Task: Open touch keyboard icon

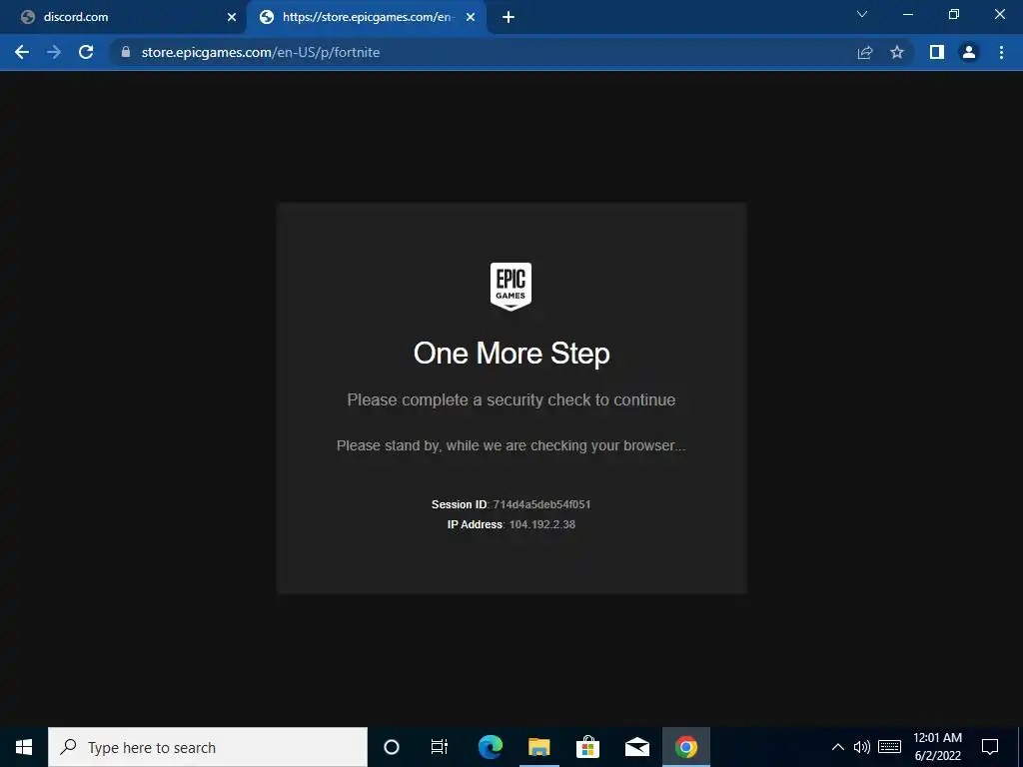Action: (889, 747)
